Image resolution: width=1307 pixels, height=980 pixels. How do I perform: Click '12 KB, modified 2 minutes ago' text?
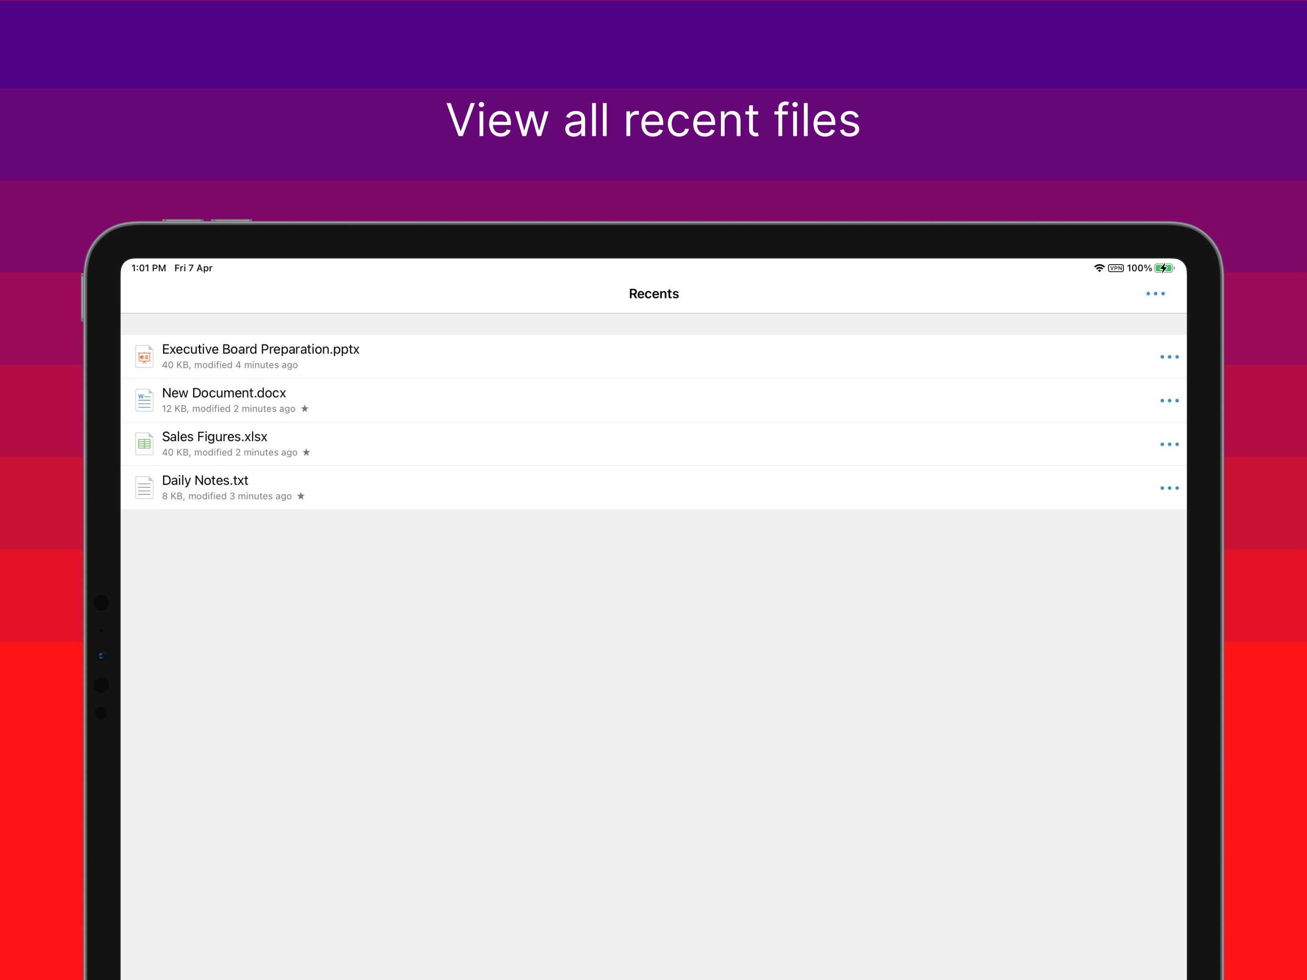(229, 409)
